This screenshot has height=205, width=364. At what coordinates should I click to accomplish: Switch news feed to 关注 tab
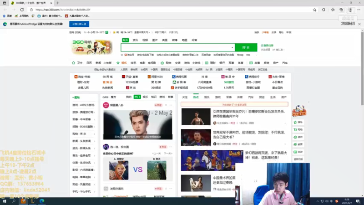pos(185,97)
